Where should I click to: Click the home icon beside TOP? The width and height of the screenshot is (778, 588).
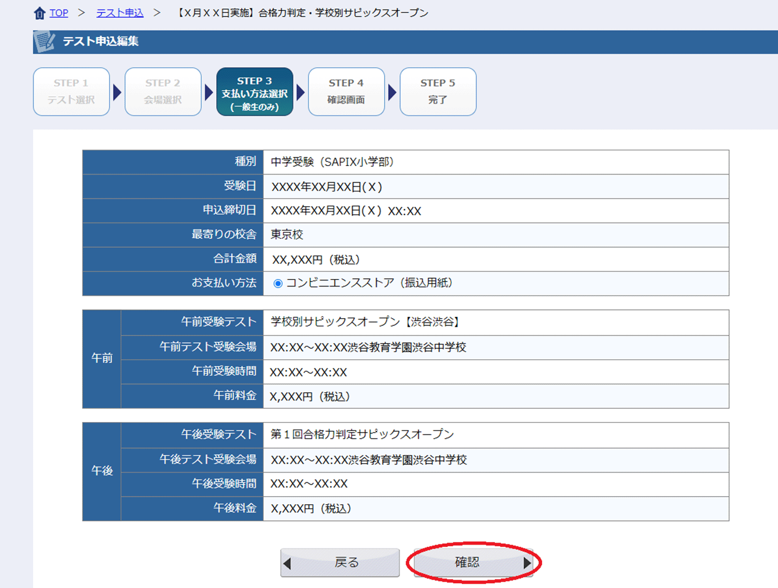point(39,13)
